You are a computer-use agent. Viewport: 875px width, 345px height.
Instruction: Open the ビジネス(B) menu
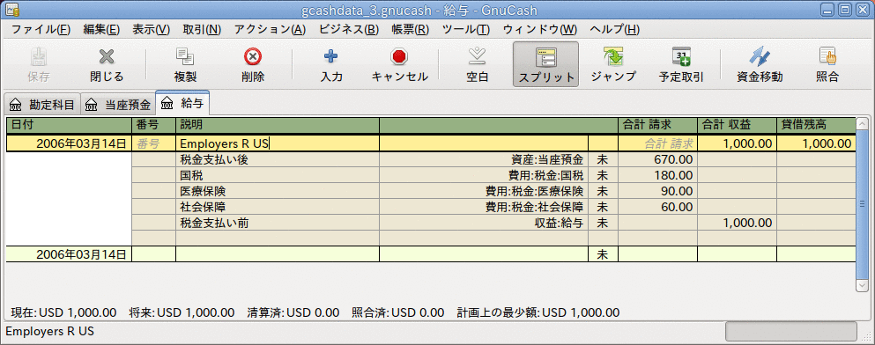349,29
